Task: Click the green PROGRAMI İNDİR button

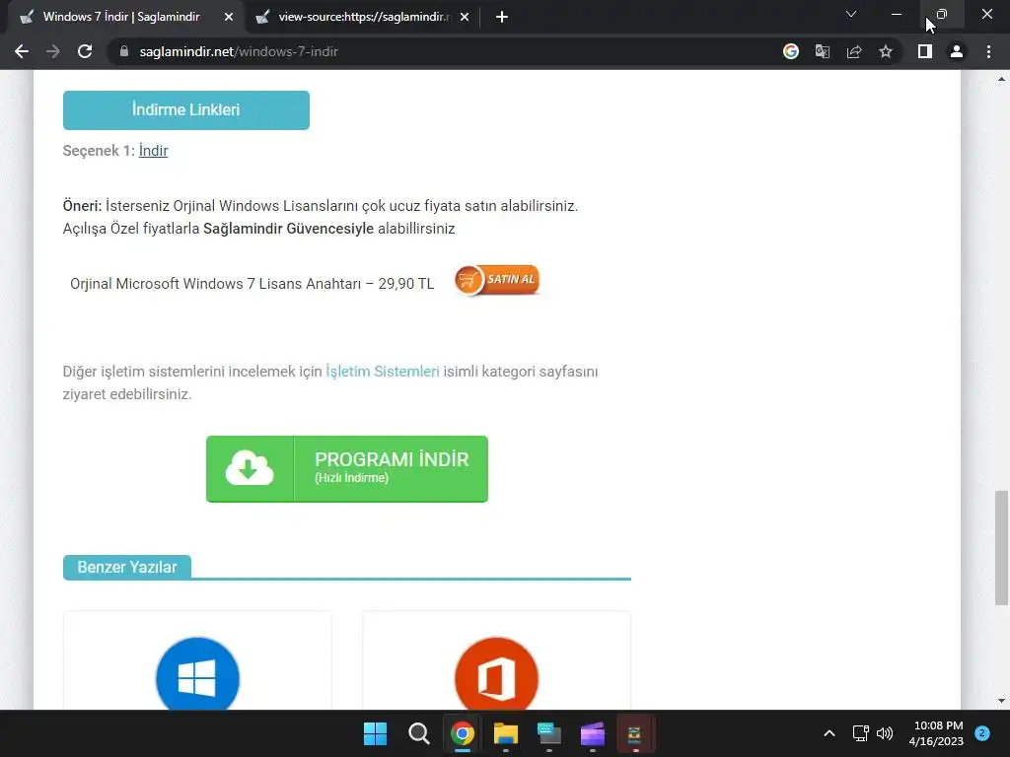Action: pos(347,468)
